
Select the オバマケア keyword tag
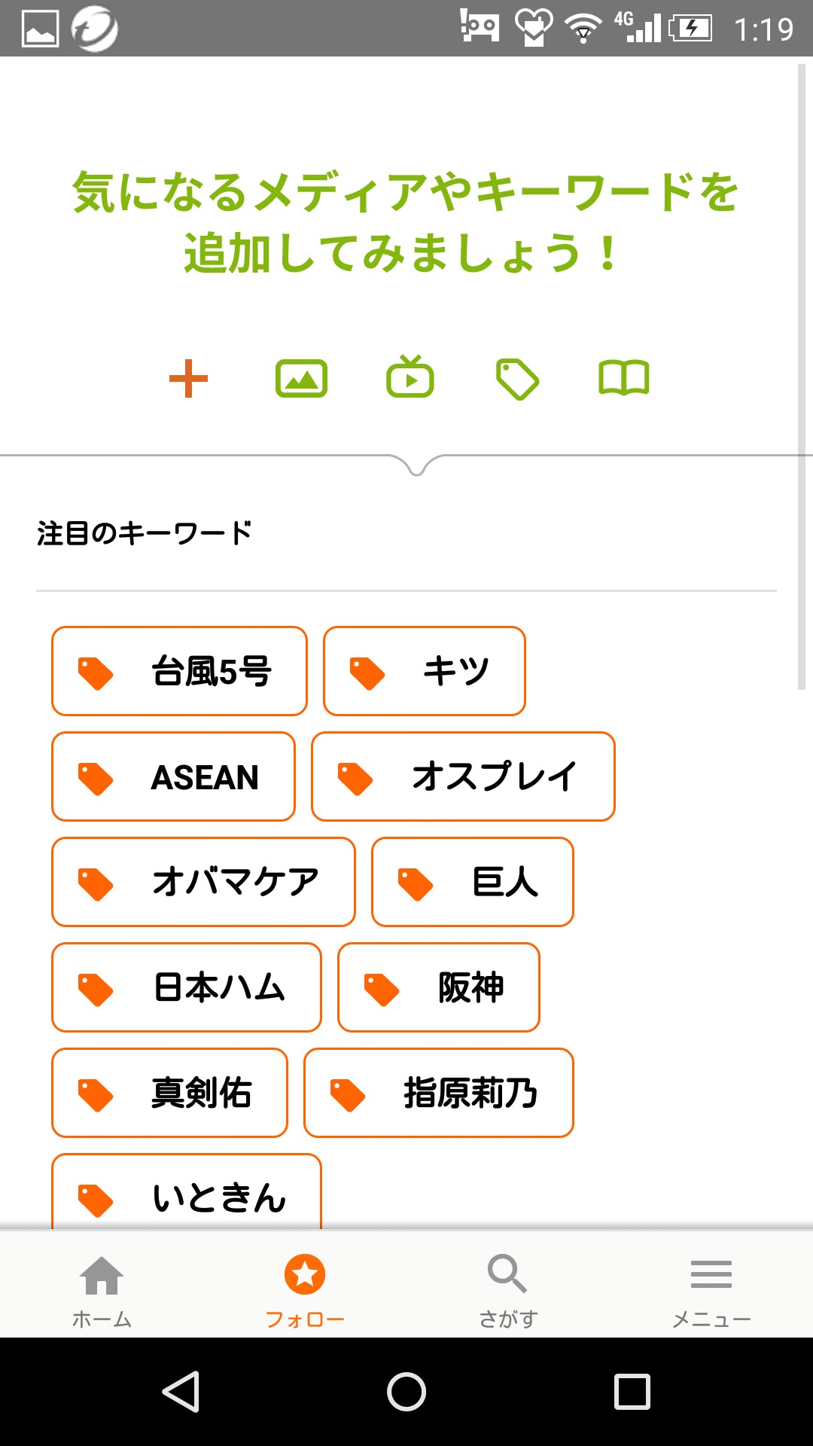pos(203,882)
